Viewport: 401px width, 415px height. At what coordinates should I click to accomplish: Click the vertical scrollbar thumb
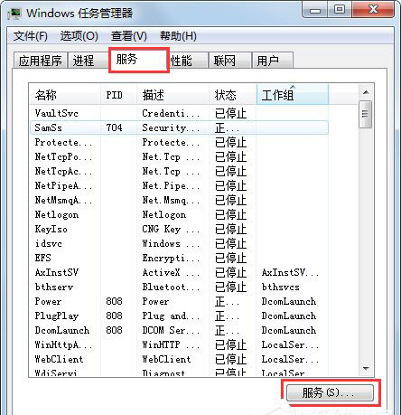tap(366, 114)
